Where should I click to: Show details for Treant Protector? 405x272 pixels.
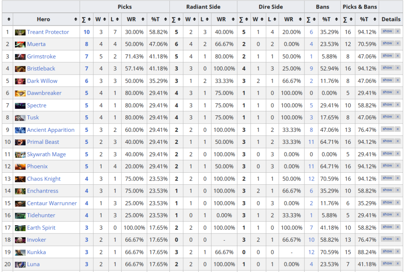click(387, 31)
